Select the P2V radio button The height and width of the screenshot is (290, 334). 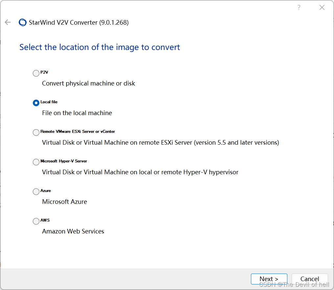36,73
